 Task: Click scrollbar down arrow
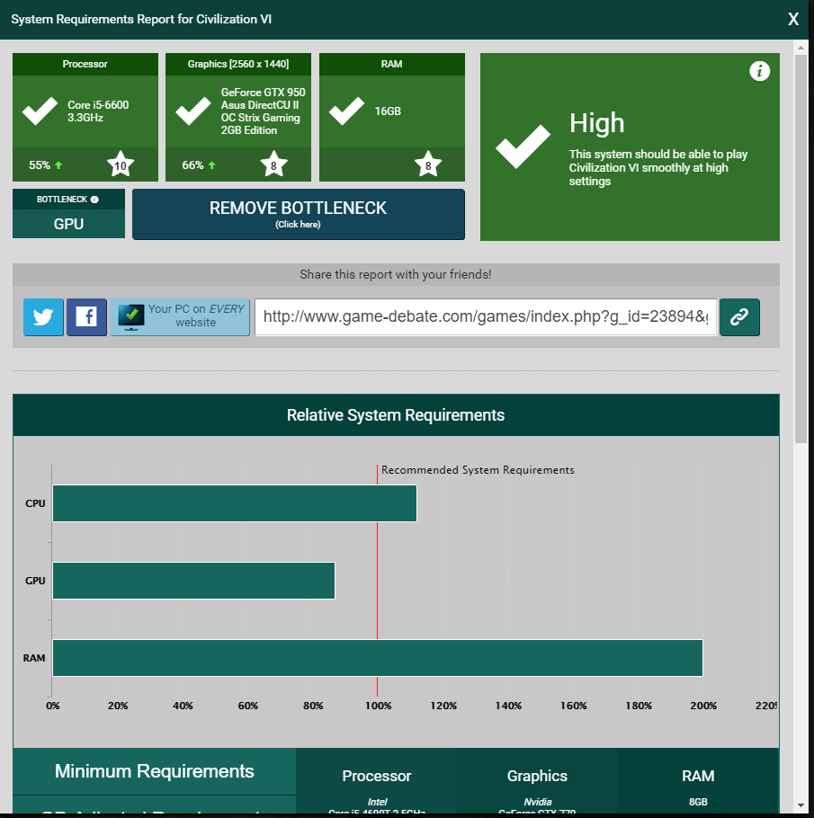(801, 806)
